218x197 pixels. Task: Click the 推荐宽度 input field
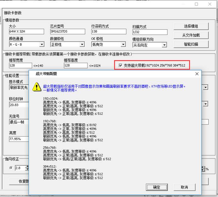21,66
